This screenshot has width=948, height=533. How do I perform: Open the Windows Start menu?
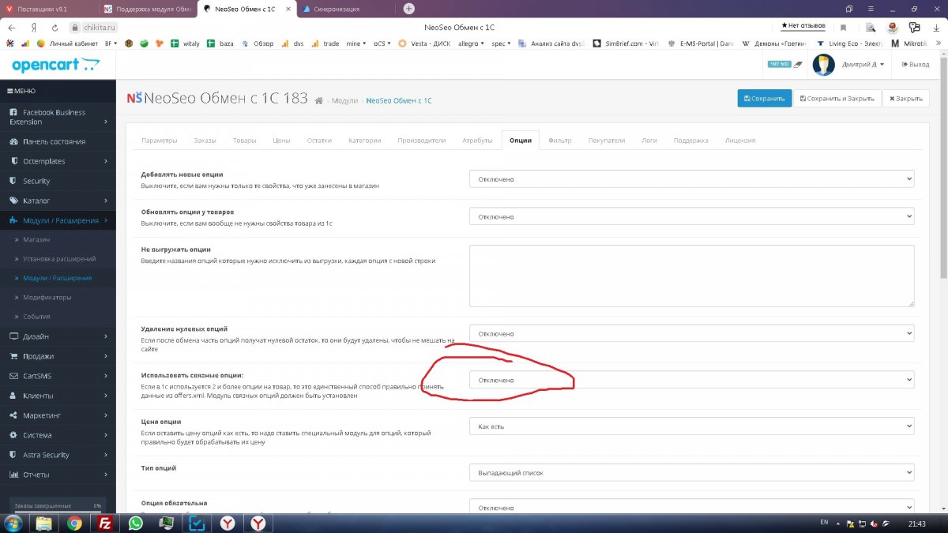(14, 522)
